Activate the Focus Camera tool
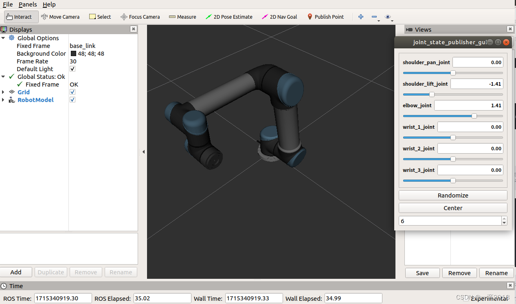This screenshot has width=516, height=304. click(x=140, y=17)
